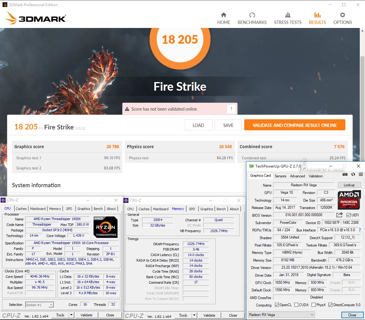Viewport: 365px width, 320px height.
Task: Click the SAVE result button
Action: click(x=228, y=125)
